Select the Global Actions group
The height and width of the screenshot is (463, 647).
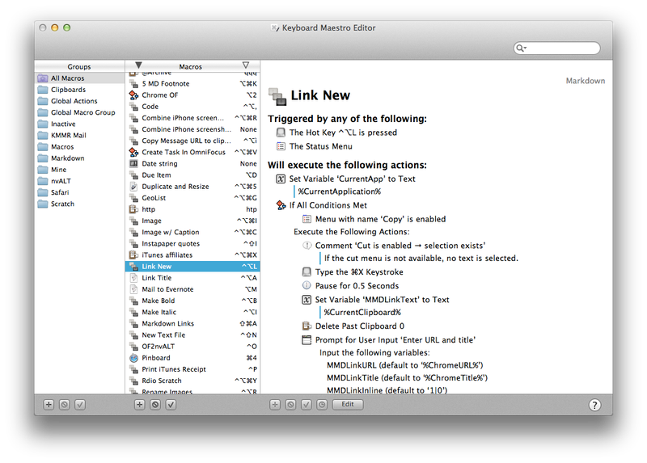79,101
